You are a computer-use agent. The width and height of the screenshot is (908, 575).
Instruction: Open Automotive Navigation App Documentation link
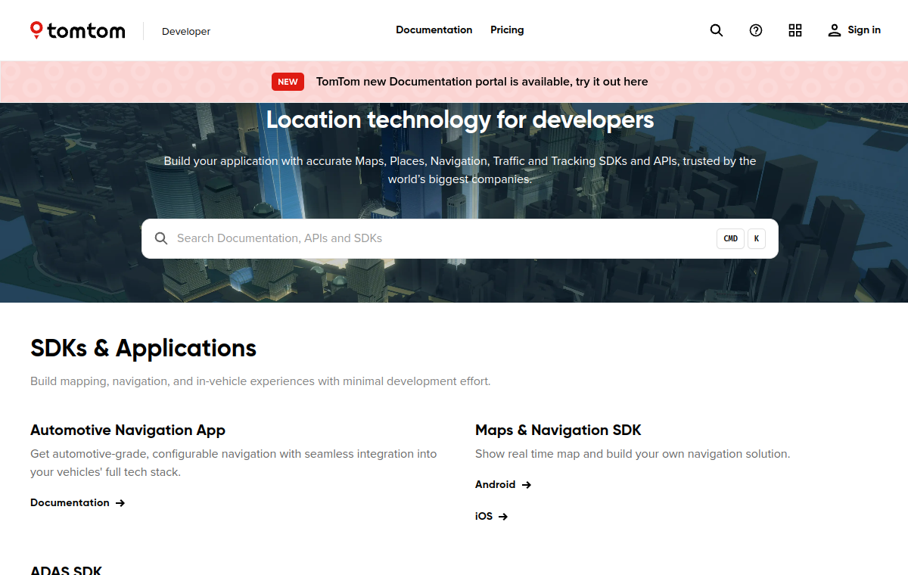[77, 503]
